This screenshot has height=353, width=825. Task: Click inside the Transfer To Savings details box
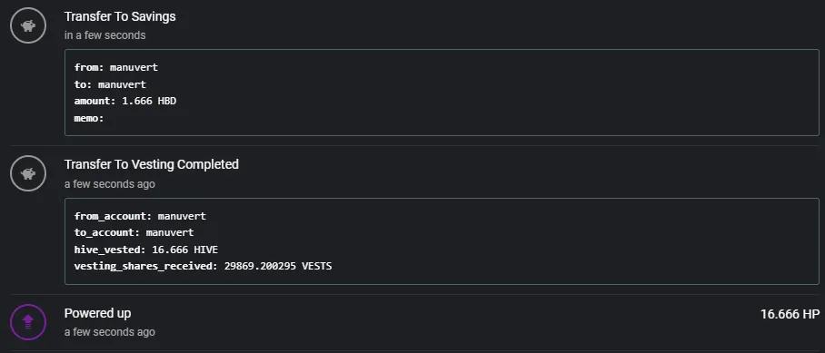point(442,93)
